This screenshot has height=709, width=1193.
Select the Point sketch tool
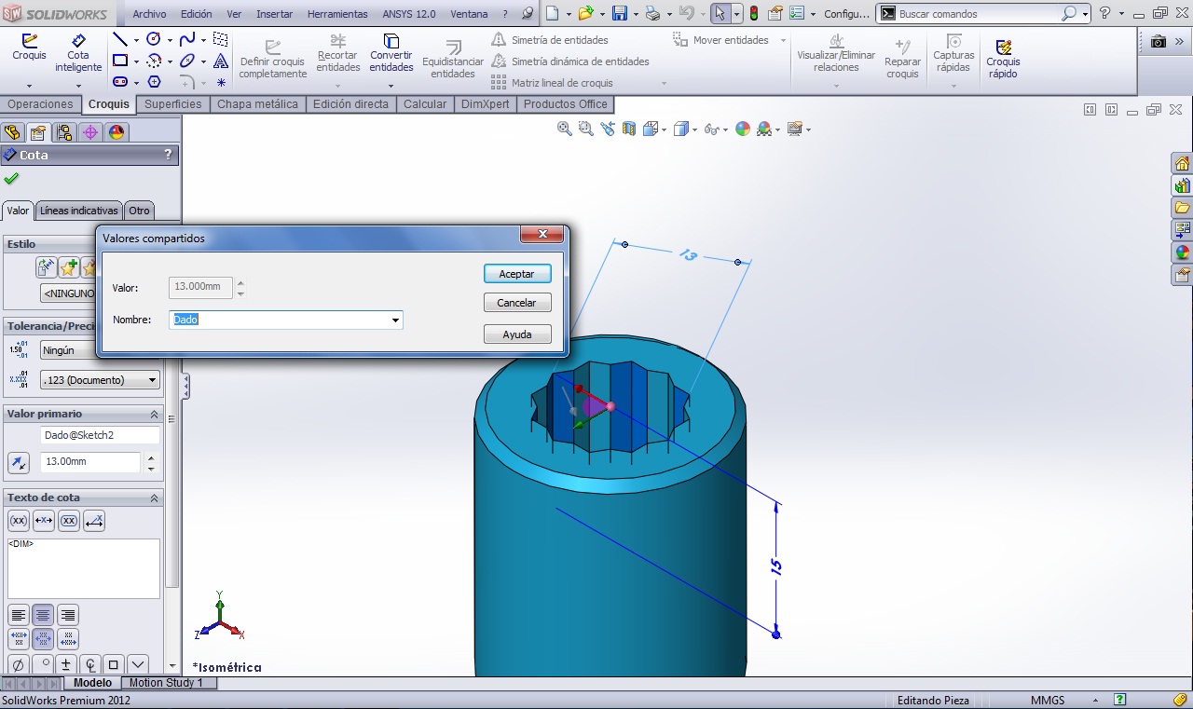[x=221, y=82]
